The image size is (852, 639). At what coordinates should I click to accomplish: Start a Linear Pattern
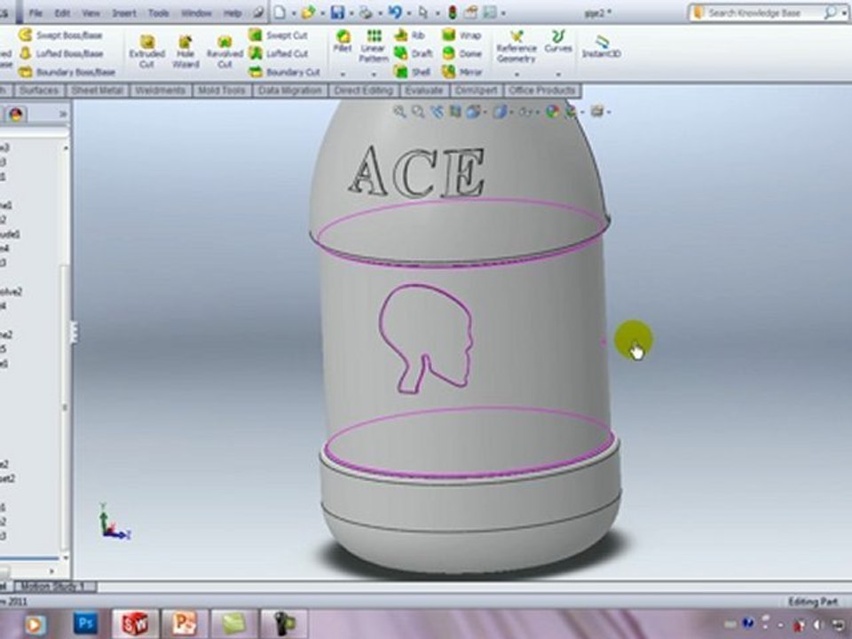click(374, 45)
